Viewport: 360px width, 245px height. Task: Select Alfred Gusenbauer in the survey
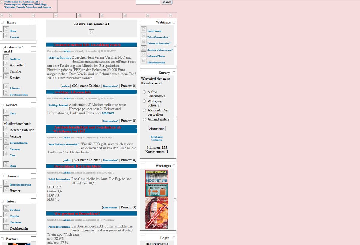145,92
